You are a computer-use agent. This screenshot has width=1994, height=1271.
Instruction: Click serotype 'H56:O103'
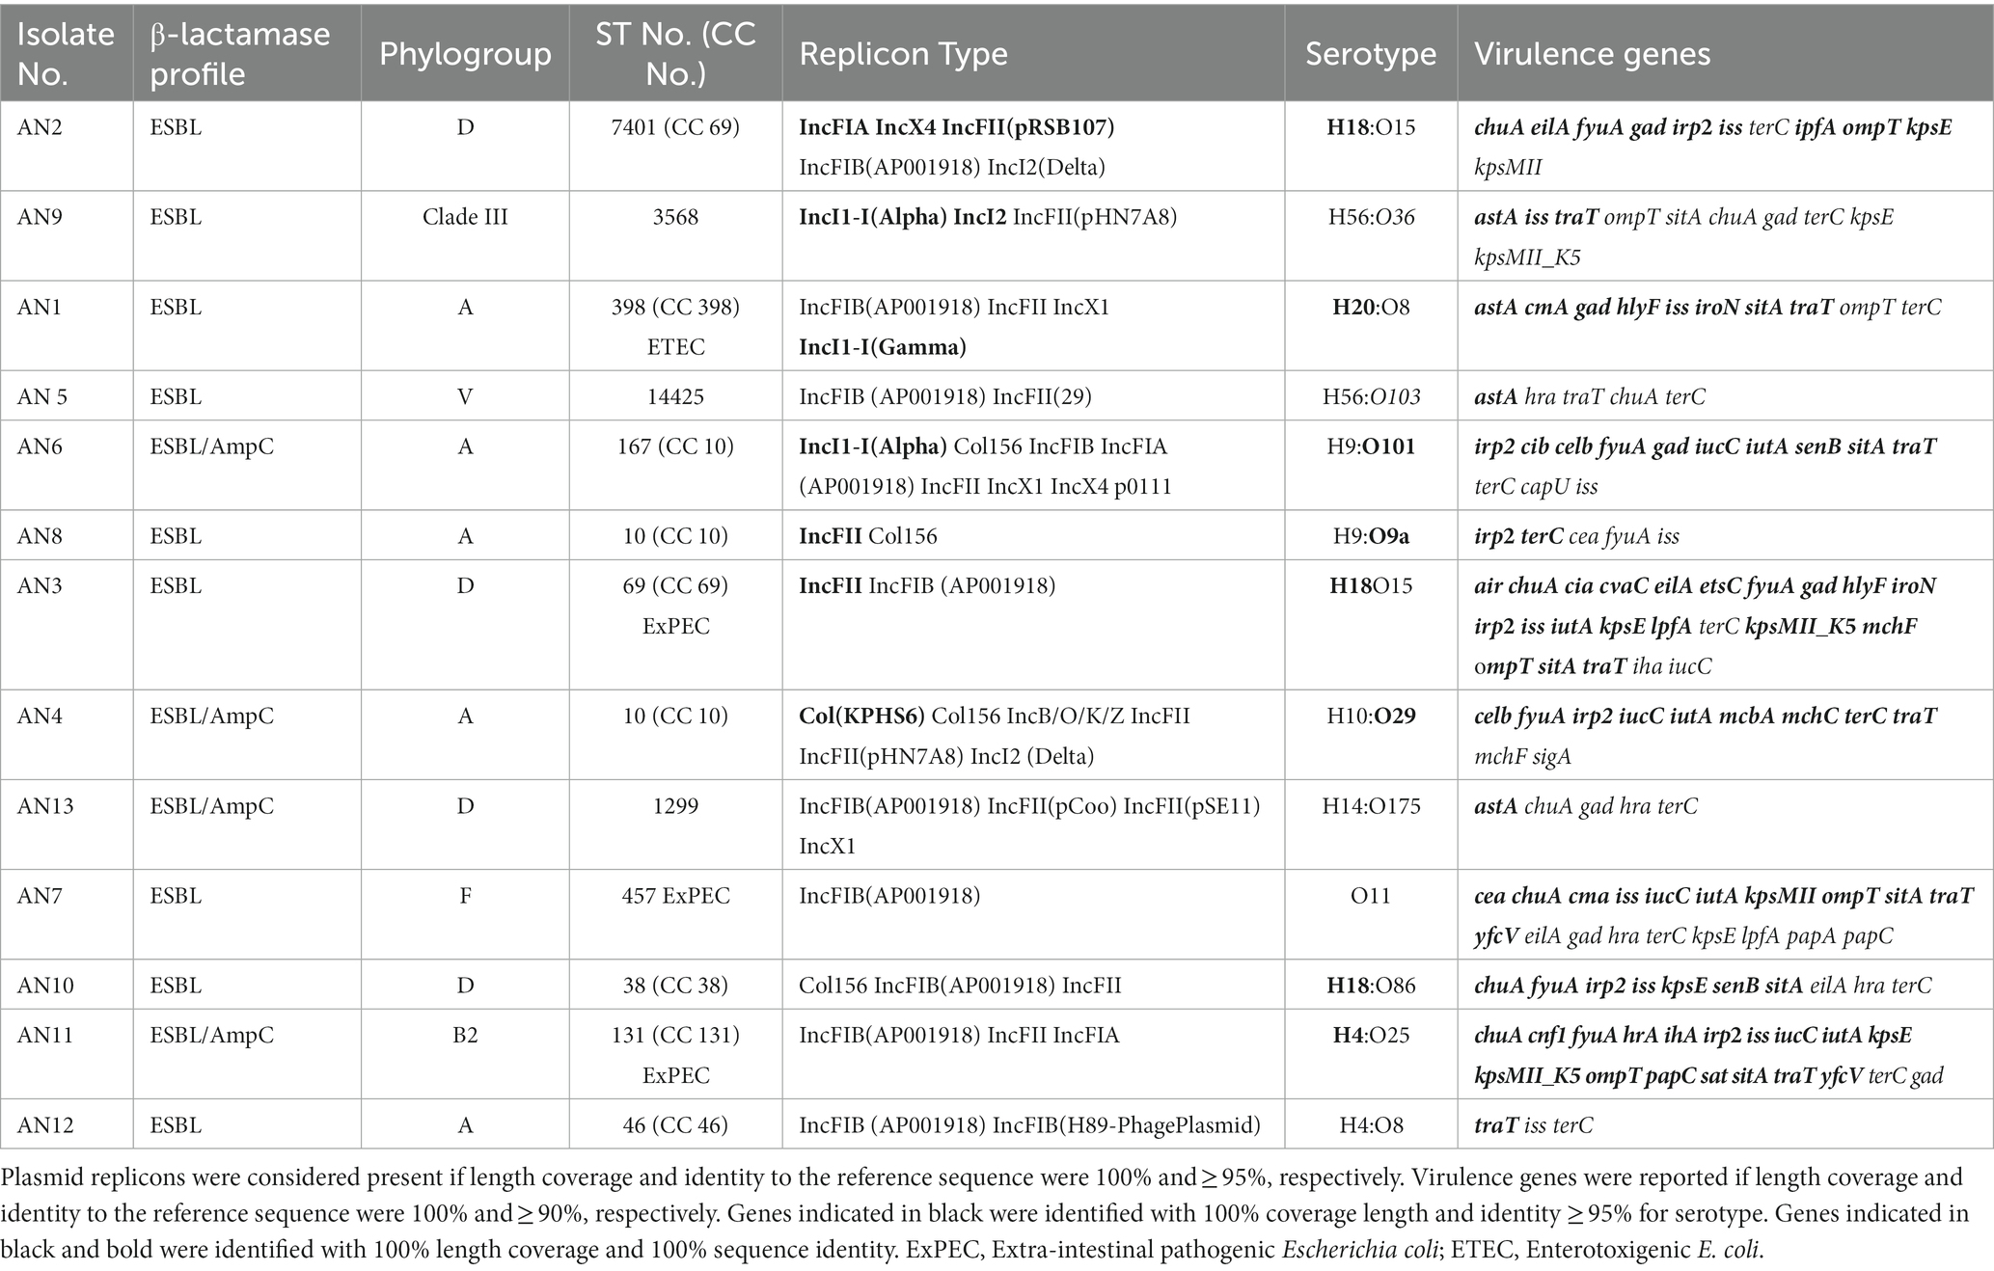1371,396
